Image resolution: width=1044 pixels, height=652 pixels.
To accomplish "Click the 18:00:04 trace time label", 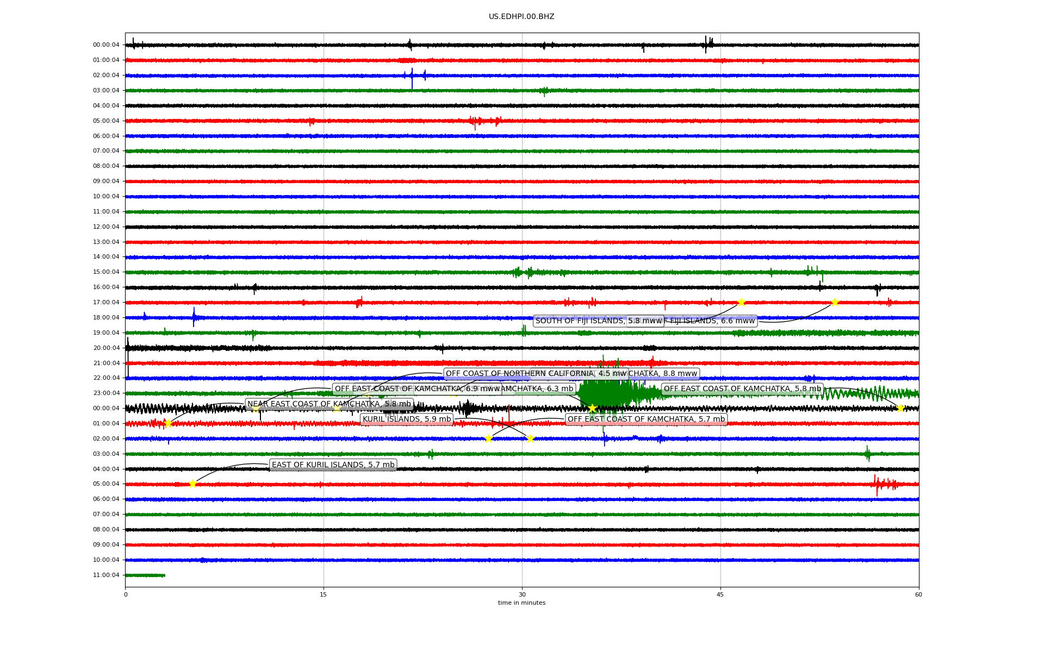I will pyautogui.click(x=106, y=318).
